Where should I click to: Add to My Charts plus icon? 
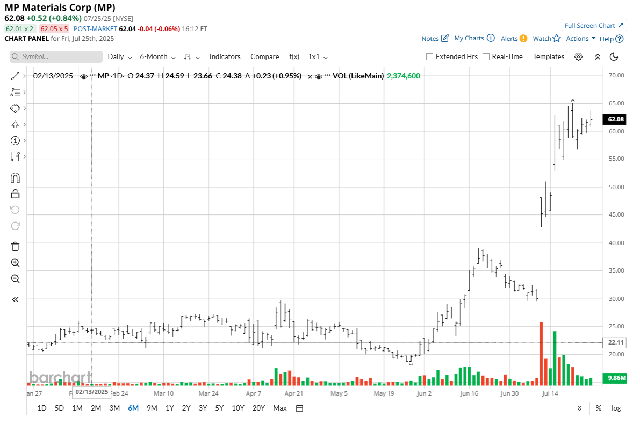(491, 38)
